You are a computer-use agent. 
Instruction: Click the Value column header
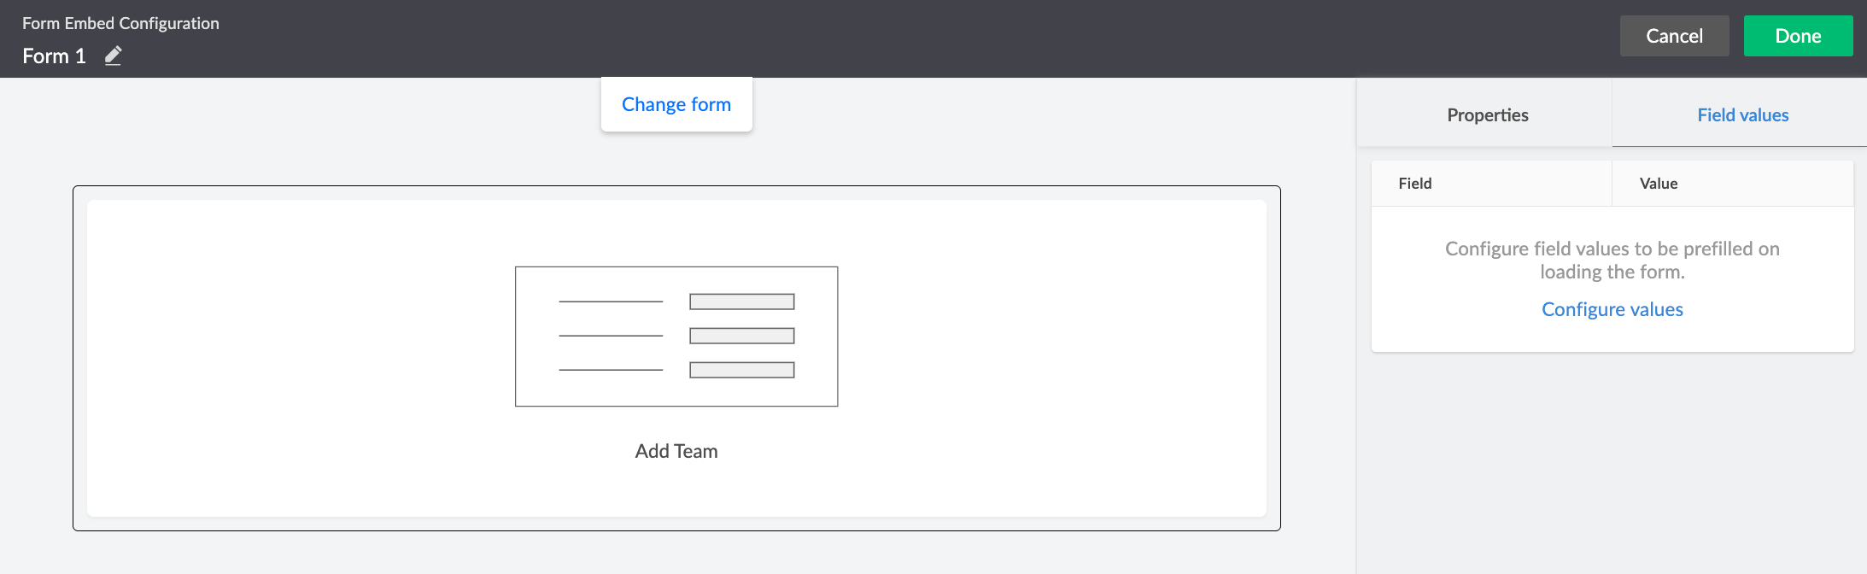click(x=1659, y=184)
